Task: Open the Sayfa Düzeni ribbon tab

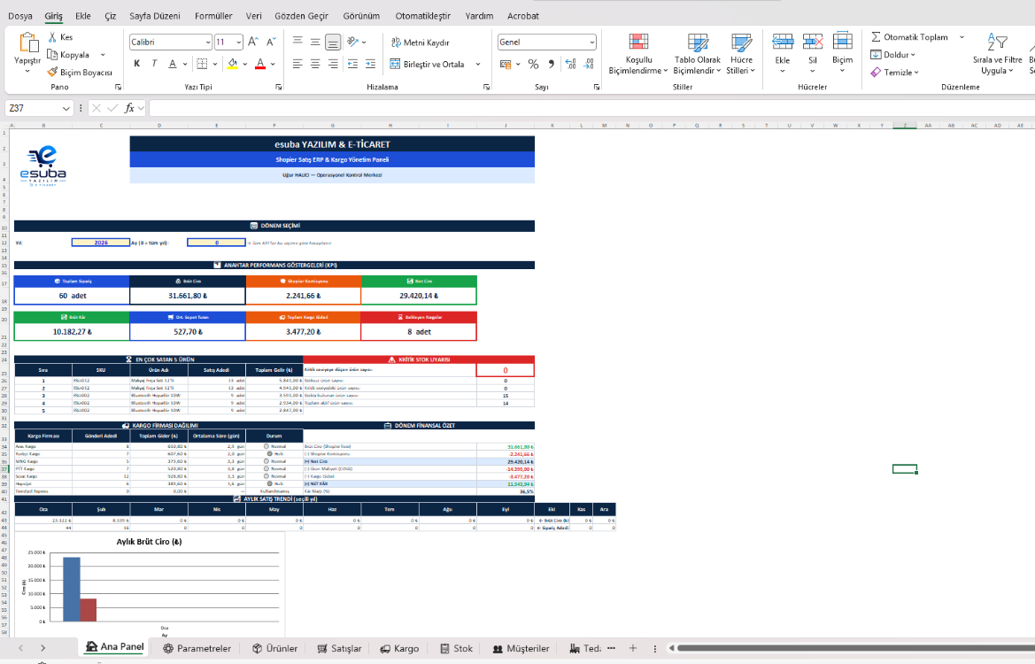Action: [154, 16]
